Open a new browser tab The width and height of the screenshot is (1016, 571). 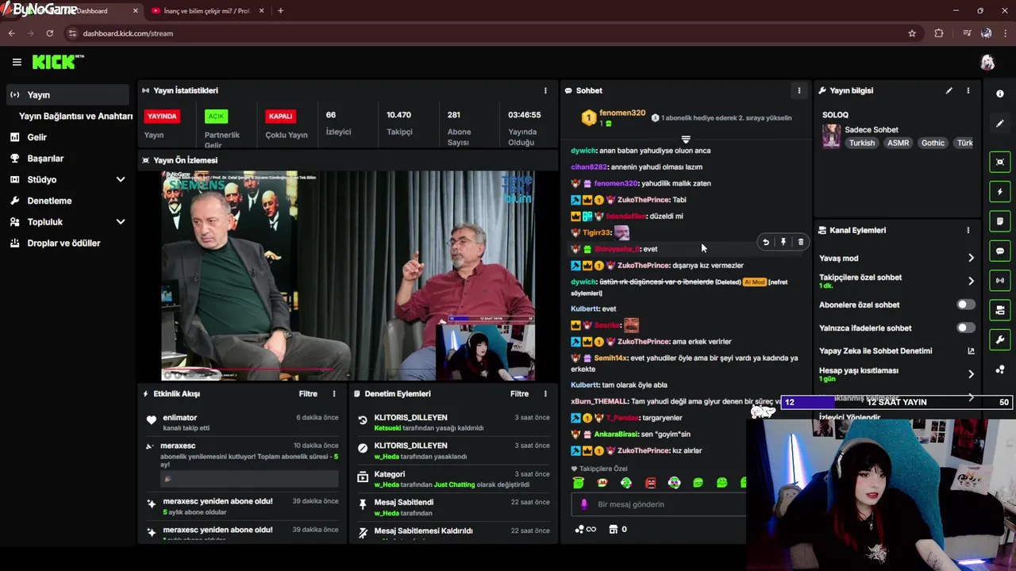click(x=280, y=11)
